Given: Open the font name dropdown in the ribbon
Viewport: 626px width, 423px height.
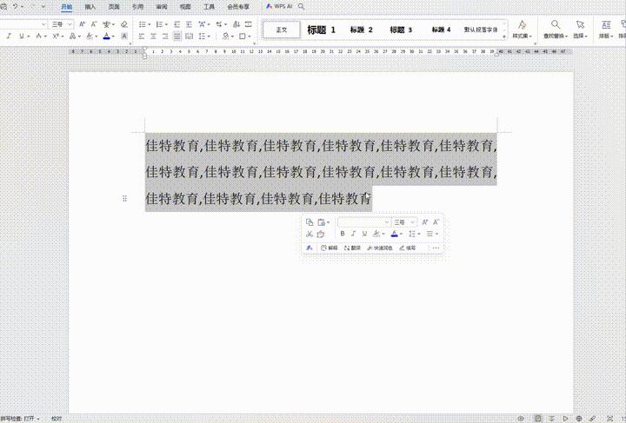Looking at the screenshot, I should [x=43, y=24].
